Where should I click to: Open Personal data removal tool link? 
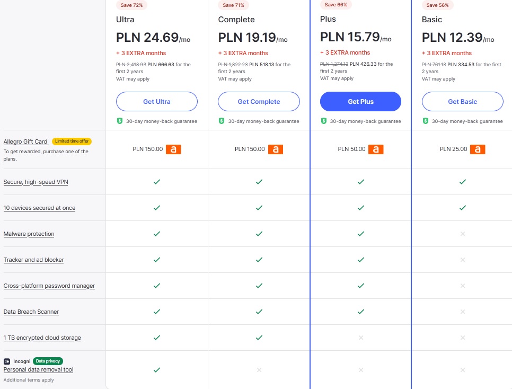[38, 370]
